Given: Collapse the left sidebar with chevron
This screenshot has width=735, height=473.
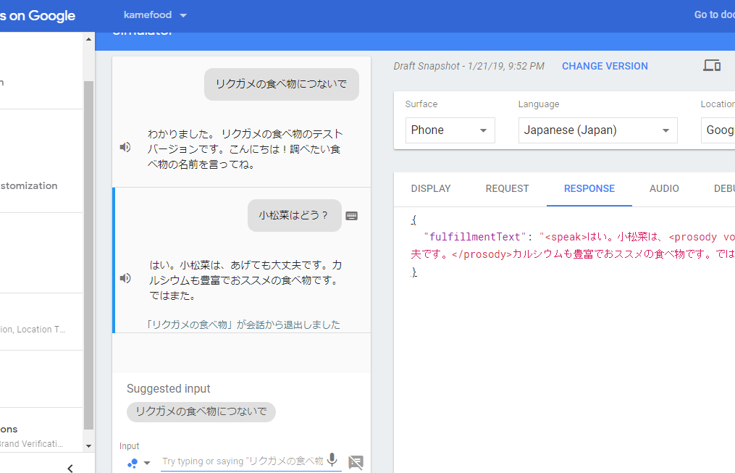Looking at the screenshot, I should click(x=70, y=468).
